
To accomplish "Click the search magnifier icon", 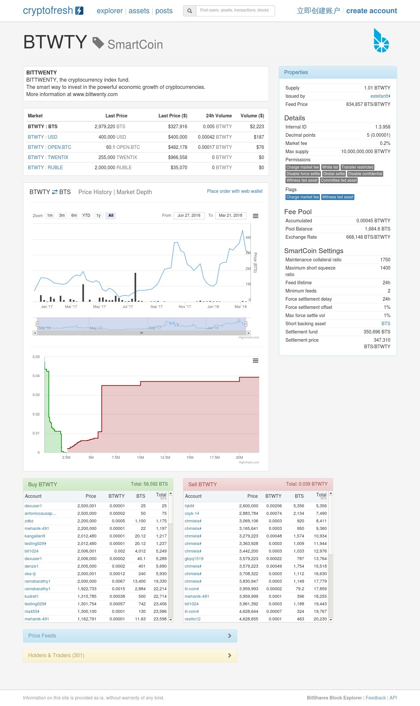I will click(x=190, y=11).
